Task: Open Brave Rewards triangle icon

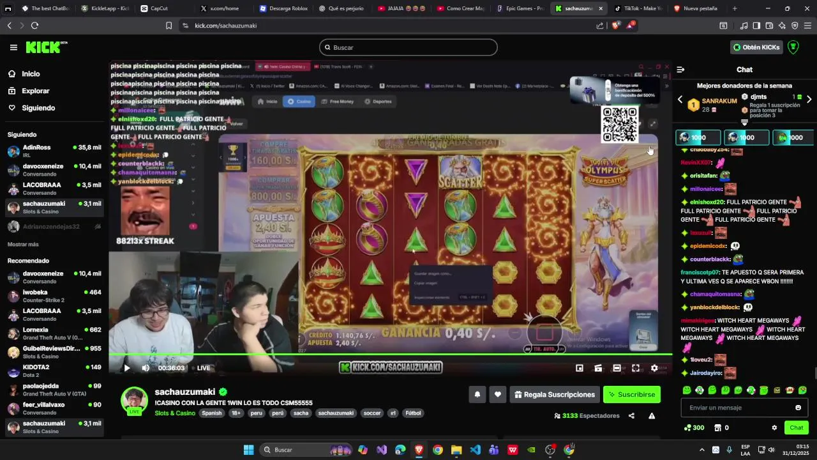Action: tap(631, 26)
